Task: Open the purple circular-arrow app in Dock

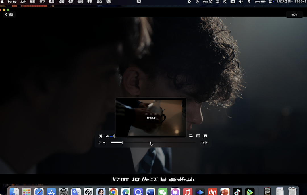Action: pos(138,192)
